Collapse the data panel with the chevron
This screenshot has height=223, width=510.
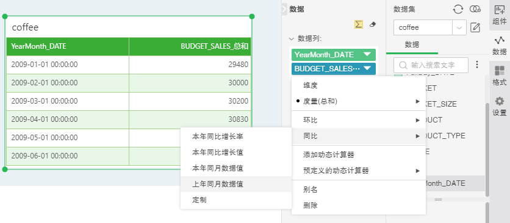pyautogui.click(x=284, y=9)
